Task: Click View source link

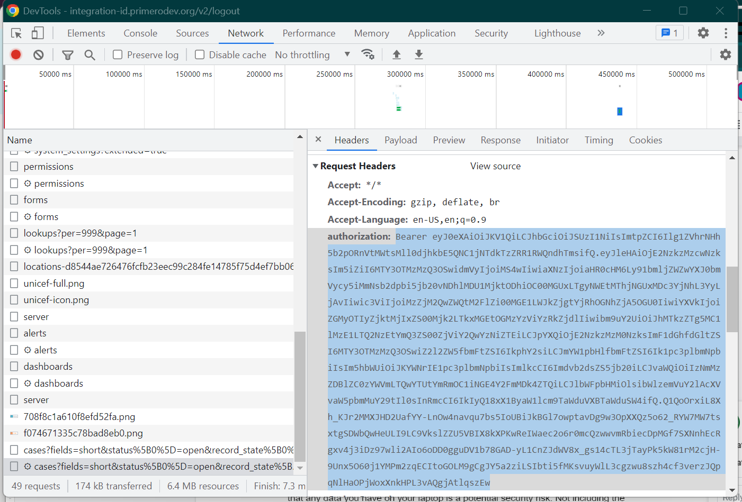Action: (495, 166)
